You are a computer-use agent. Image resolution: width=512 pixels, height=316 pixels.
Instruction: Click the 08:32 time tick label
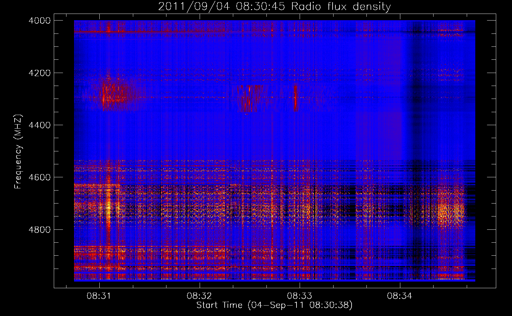pyautogui.click(x=199, y=296)
